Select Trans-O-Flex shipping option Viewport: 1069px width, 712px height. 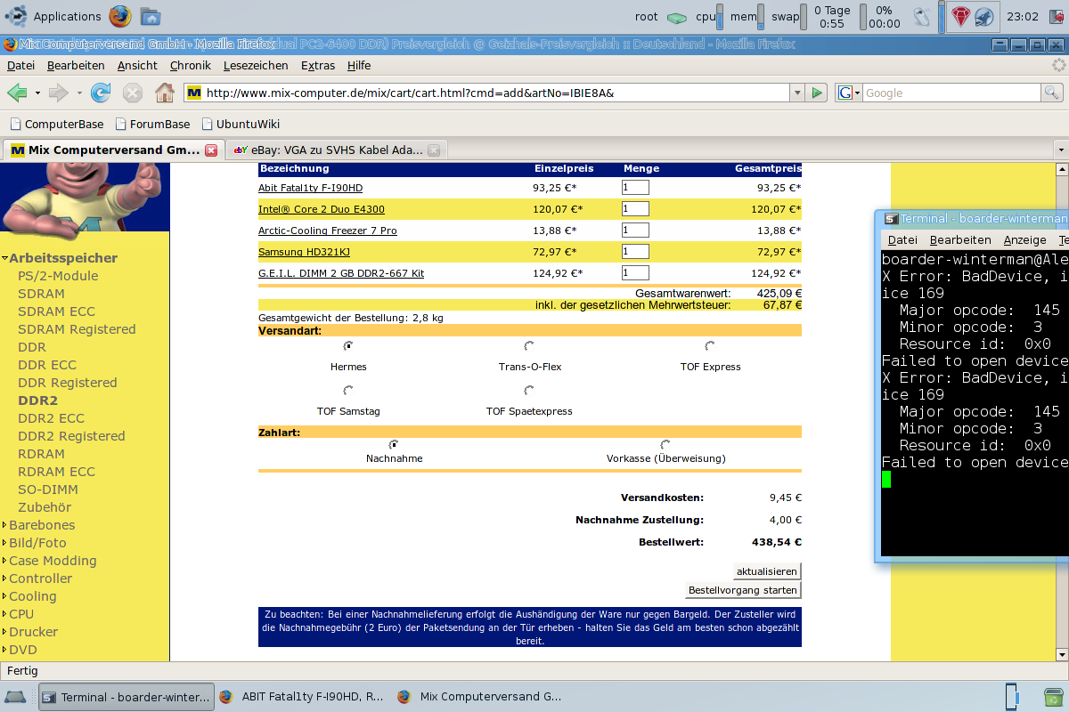pyautogui.click(x=529, y=345)
